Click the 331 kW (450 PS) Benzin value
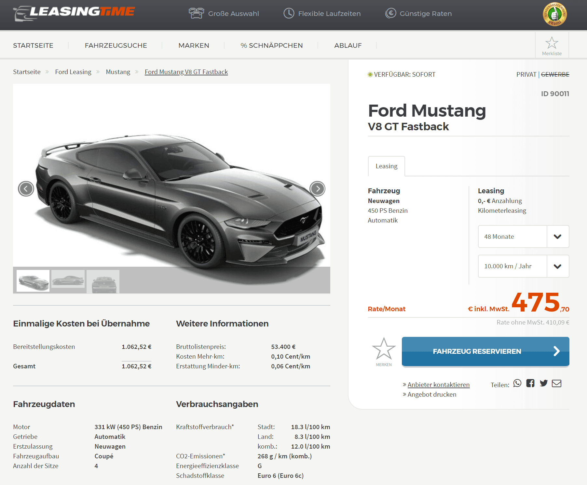This screenshot has height=485, width=587. click(x=128, y=427)
